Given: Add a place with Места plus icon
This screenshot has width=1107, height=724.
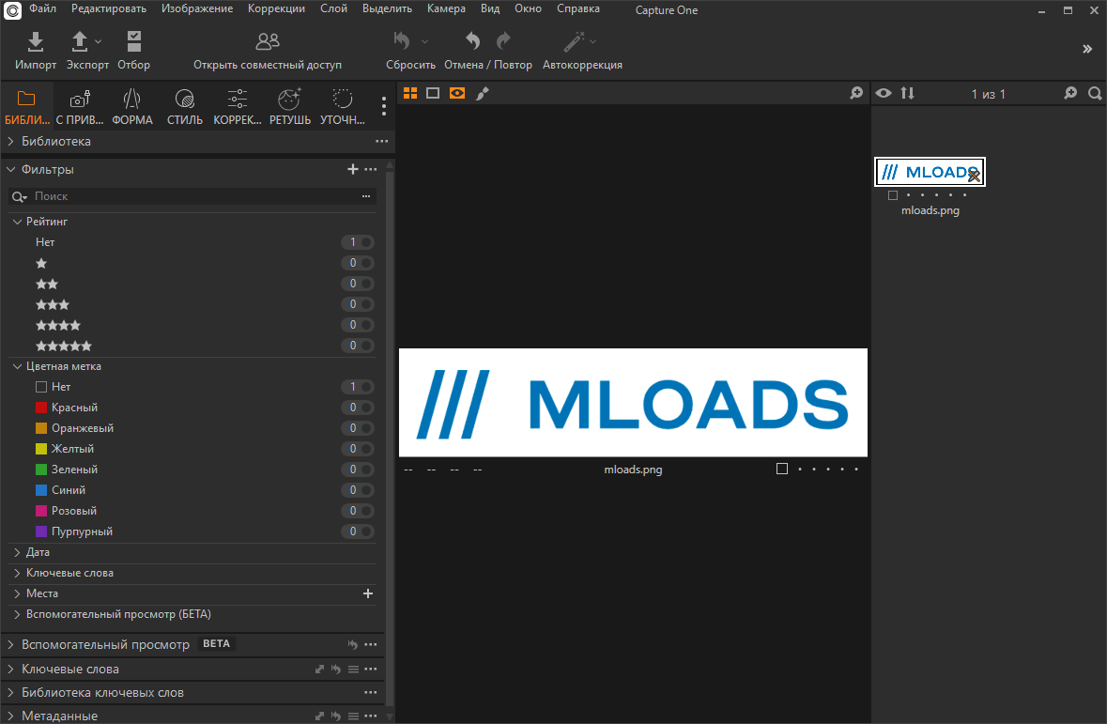Looking at the screenshot, I should (368, 593).
